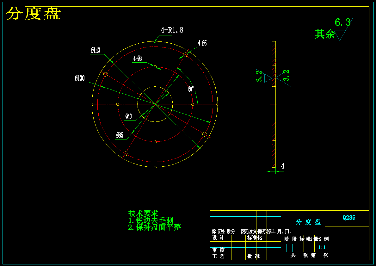This screenshot has height=266, width=376.
Task: Select the 审核 cell in the title block
Action: point(218,250)
